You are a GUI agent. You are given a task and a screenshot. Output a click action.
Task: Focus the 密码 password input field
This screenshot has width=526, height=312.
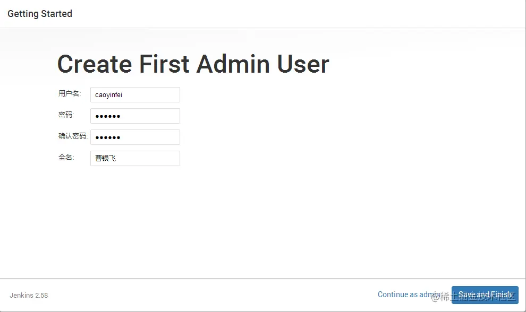[135, 116]
